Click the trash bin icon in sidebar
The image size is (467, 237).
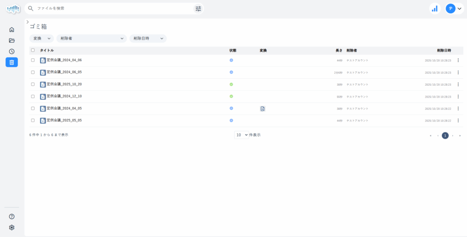pyautogui.click(x=12, y=62)
